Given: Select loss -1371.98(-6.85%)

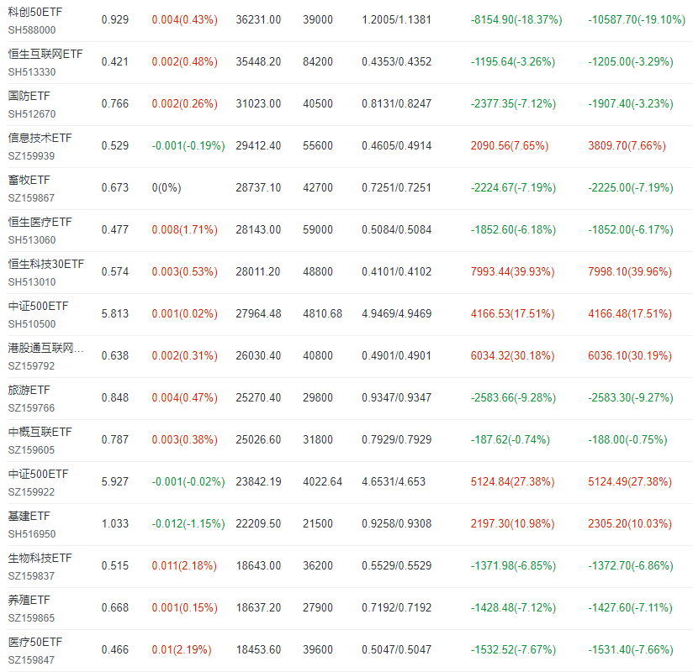Looking at the screenshot, I should [x=513, y=565].
